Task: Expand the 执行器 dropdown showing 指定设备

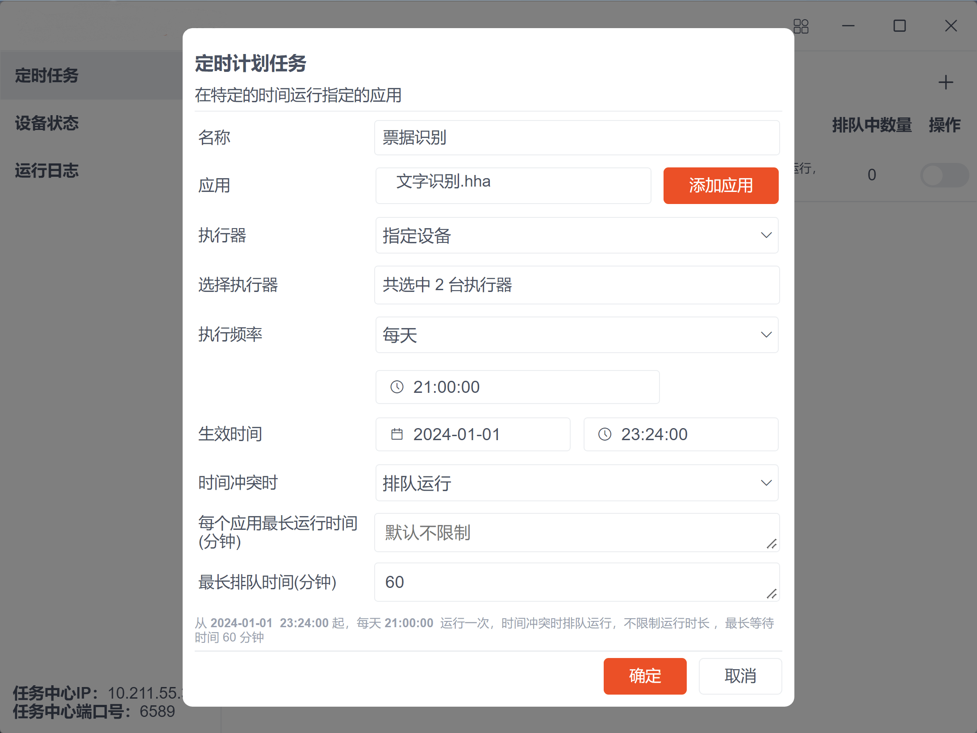Action: [576, 235]
